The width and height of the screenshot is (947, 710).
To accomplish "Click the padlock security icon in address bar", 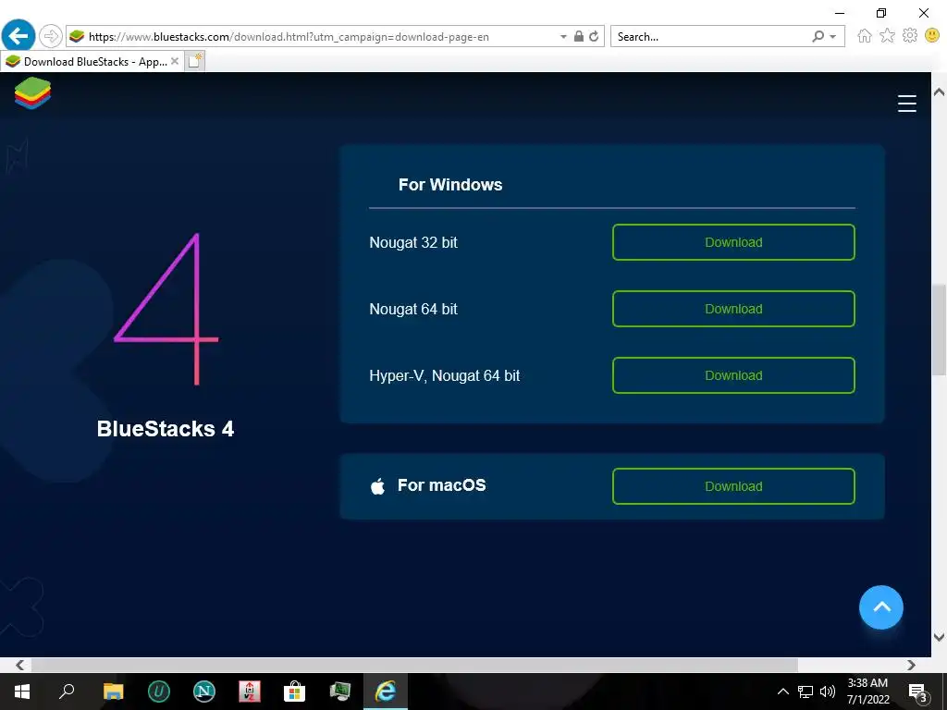I will (579, 36).
